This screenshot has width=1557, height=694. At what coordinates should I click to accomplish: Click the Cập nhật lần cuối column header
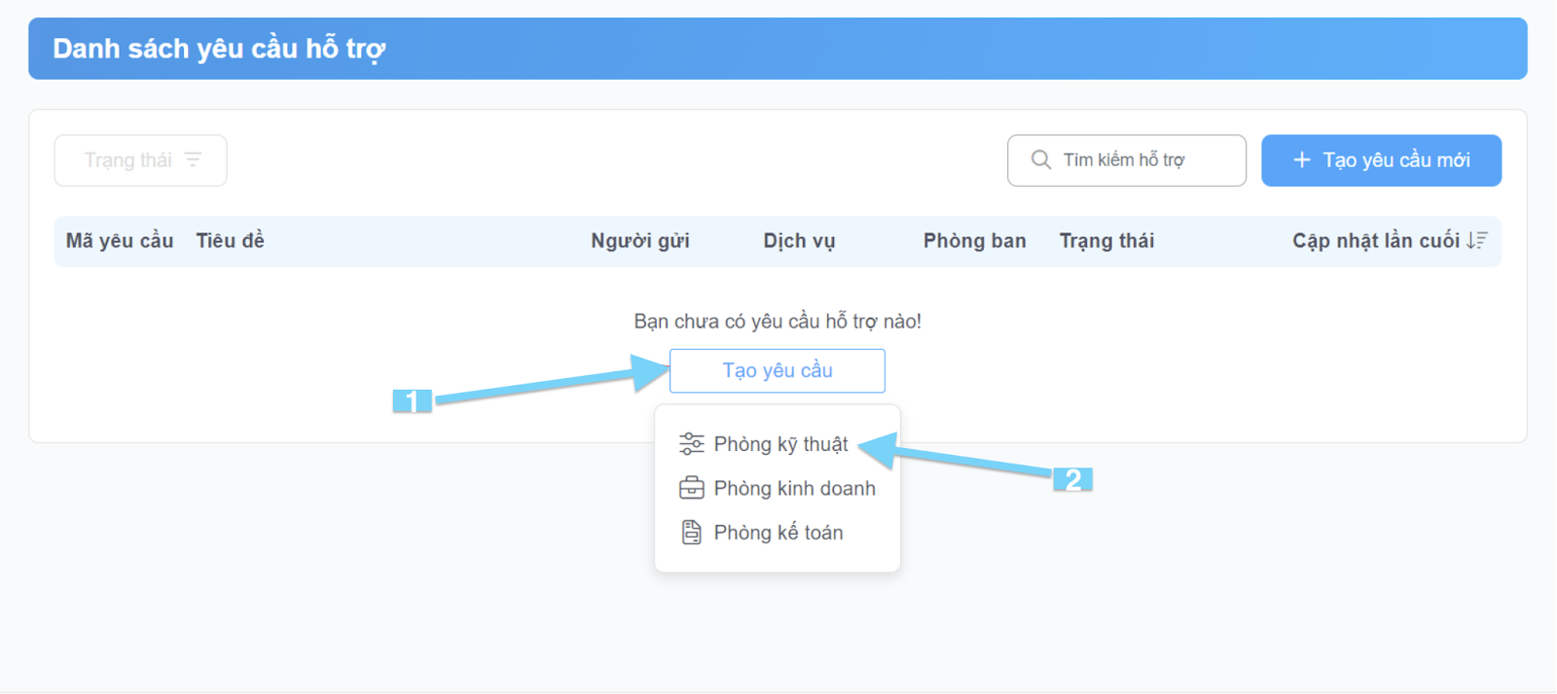[x=1376, y=241]
